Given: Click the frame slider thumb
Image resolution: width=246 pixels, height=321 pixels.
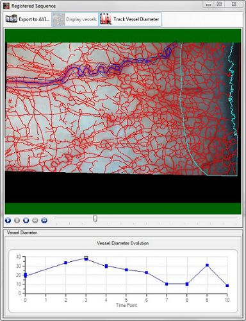Looking at the screenshot, I should pos(95,218).
